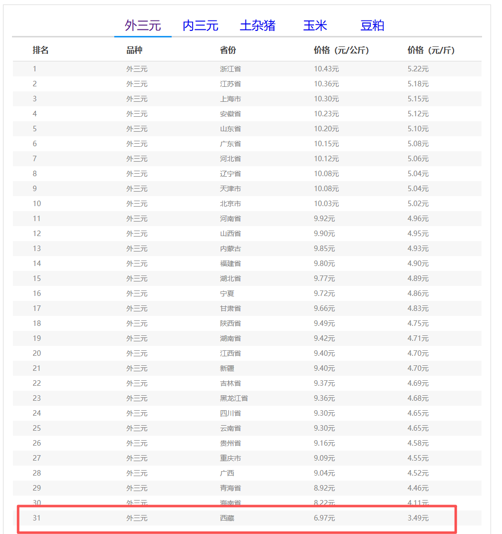This screenshot has width=502, height=534.
Task: Click the 10.43元 price value
Action: [326, 69]
